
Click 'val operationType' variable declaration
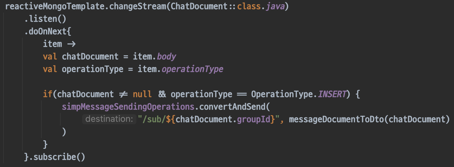(83, 69)
